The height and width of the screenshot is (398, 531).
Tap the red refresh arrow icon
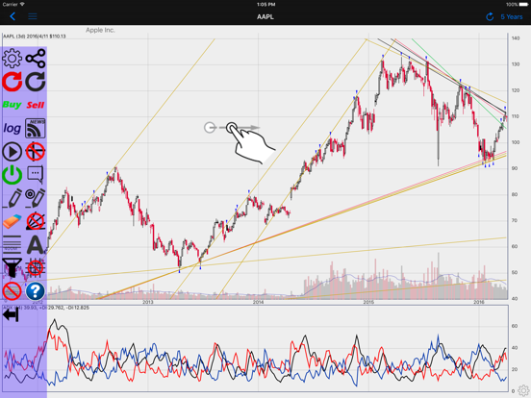(x=12, y=82)
